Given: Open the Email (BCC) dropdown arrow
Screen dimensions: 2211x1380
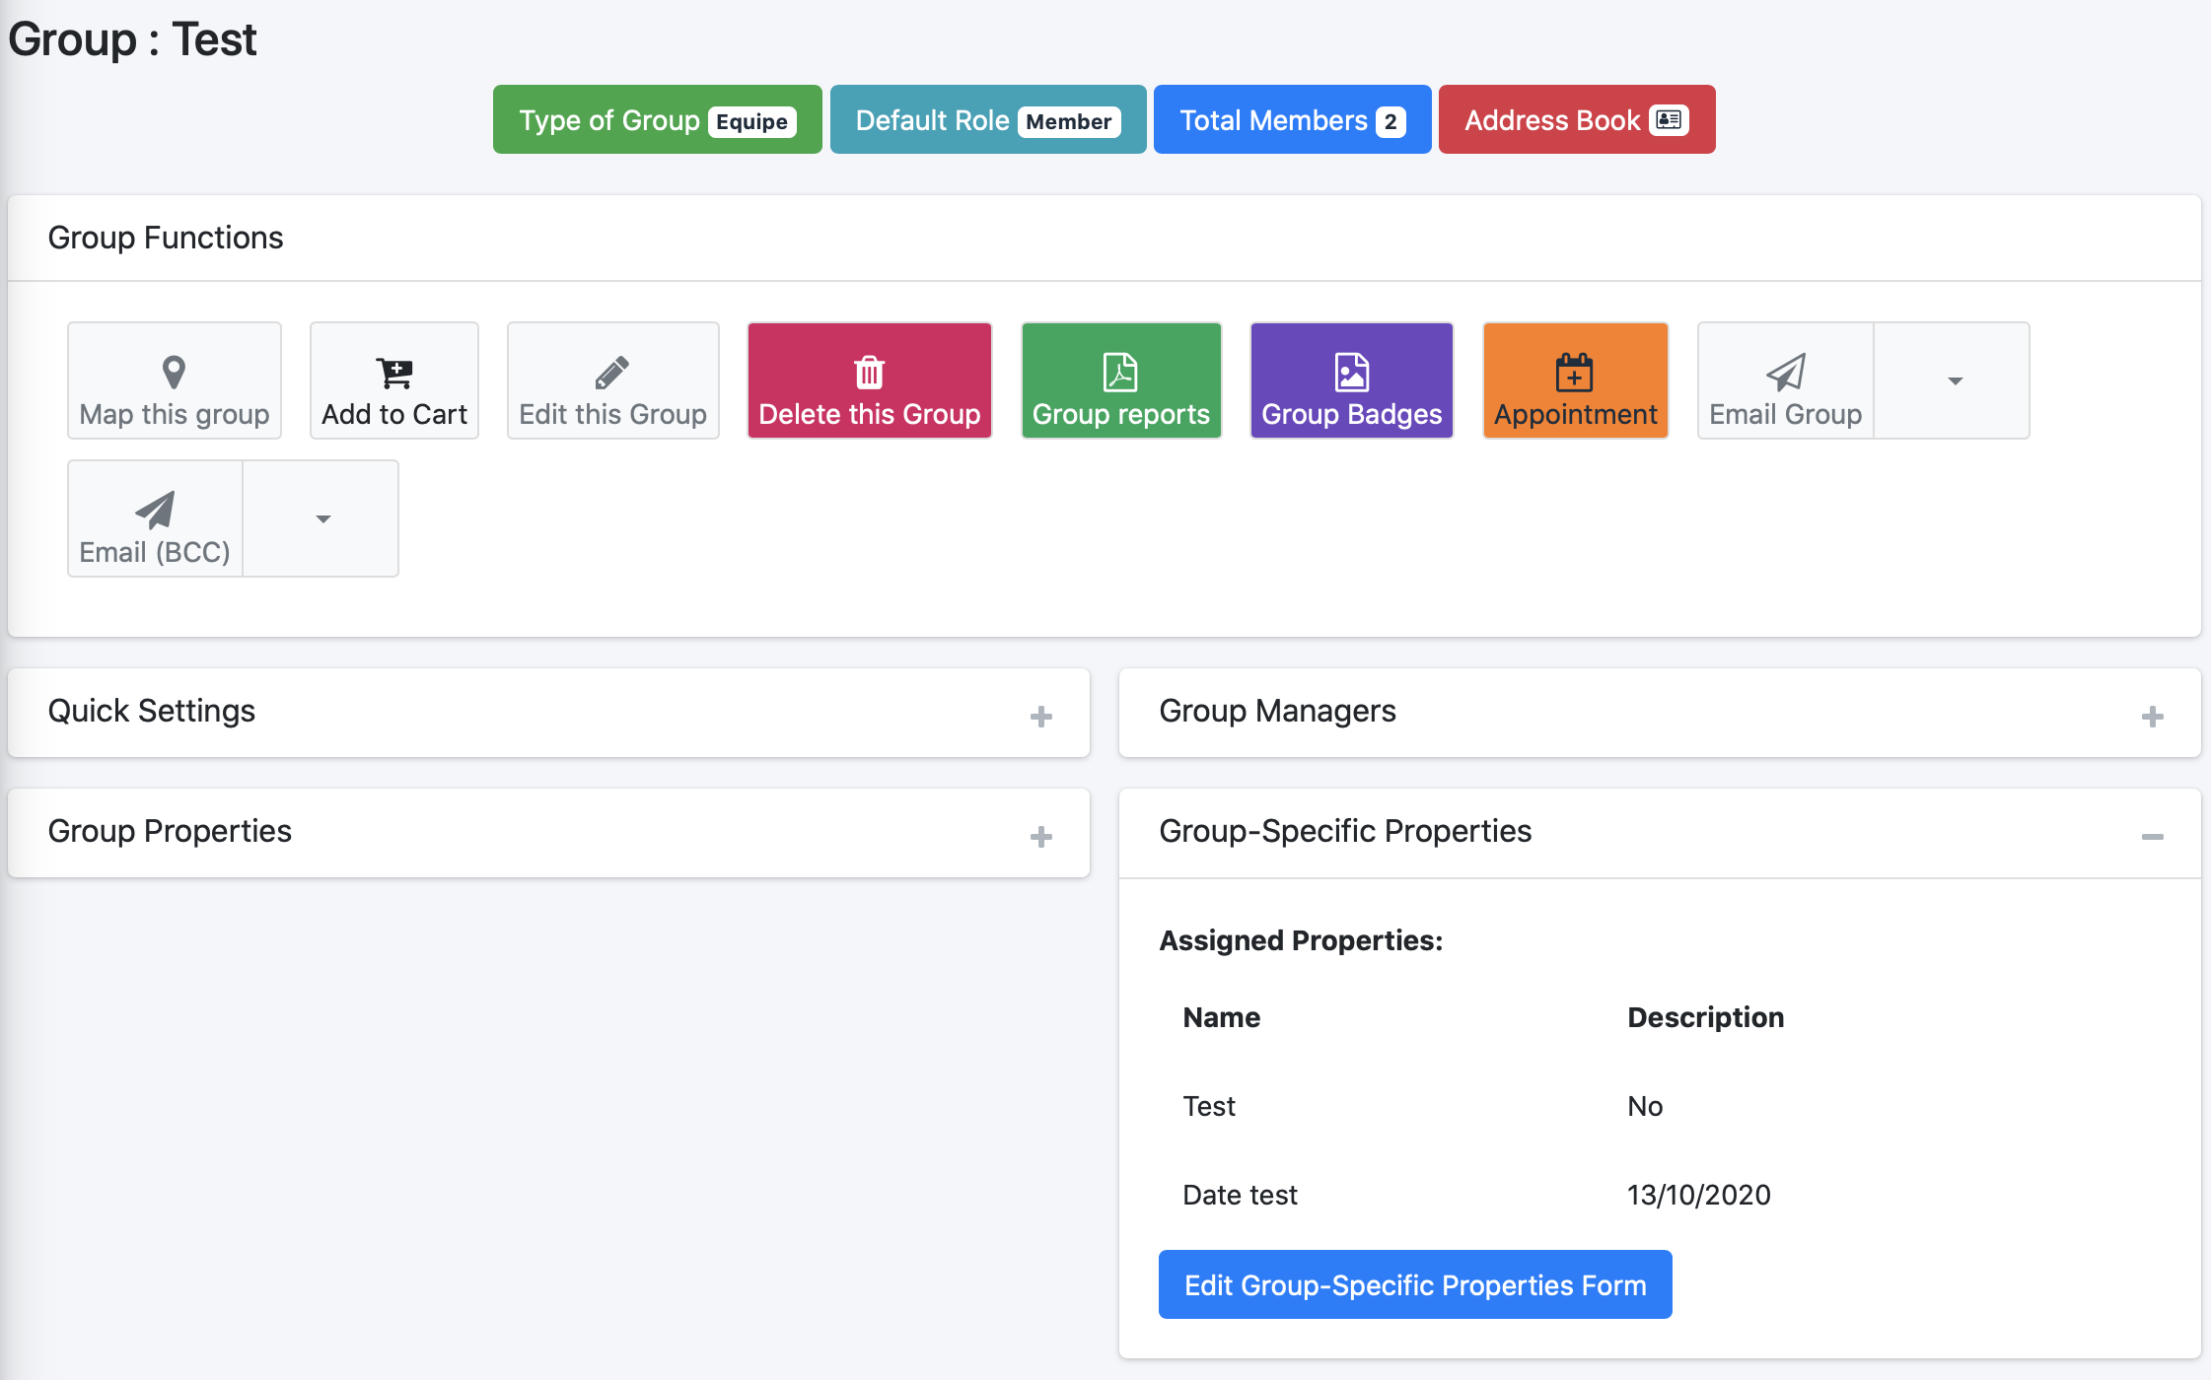Looking at the screenshot, I should [x=322, y=518].
